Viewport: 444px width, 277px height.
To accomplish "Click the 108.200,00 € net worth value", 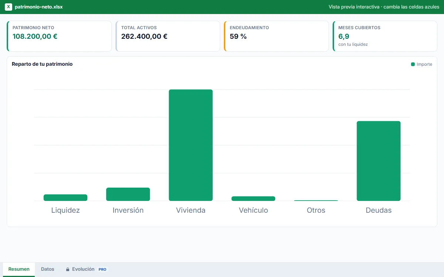I will pos(35,36).
